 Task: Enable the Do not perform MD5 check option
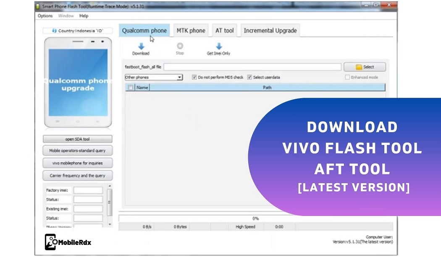(194, 77)
